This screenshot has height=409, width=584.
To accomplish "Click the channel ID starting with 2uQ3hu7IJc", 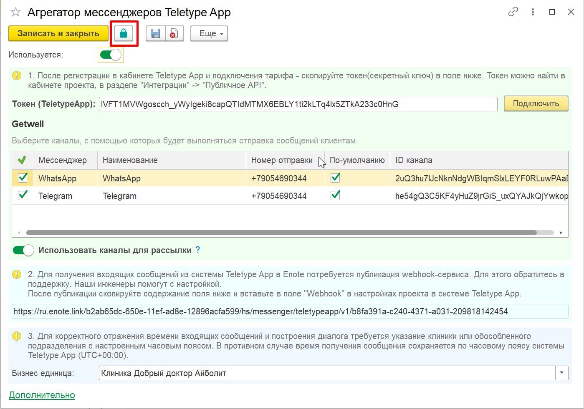I will pyautogui.click(x=481, y=178).
